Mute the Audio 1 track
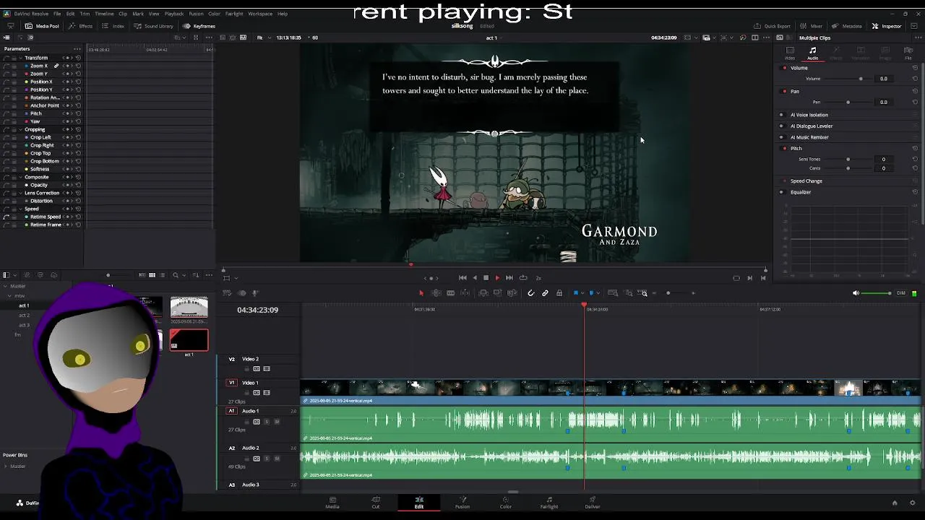The height and width of the screenshot is (520, 925). pyautogui.click(x=277, y=422)
